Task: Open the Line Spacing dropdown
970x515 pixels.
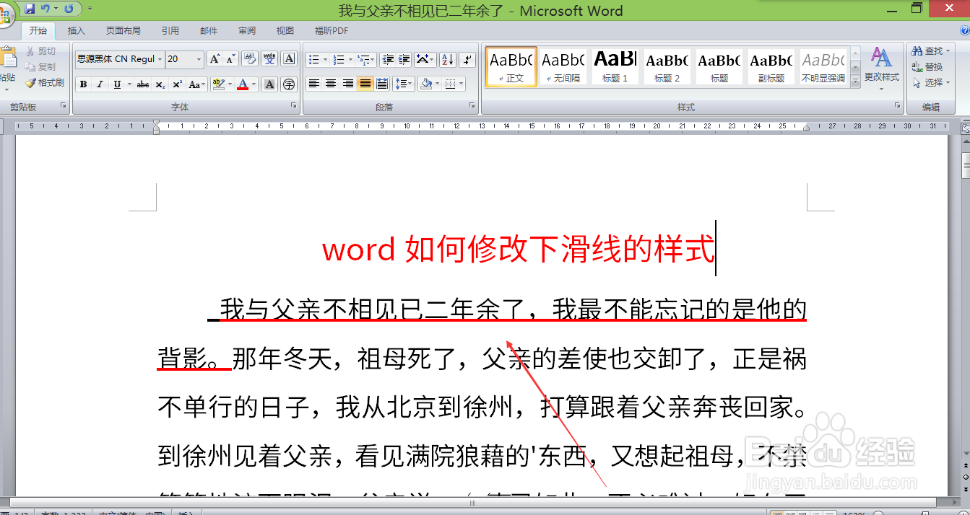Action: pyautogui.click(x=404, y=84)
